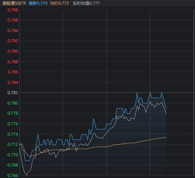
Task: Click the 0.790 price axis label
Action: click(x=13, y=51)
